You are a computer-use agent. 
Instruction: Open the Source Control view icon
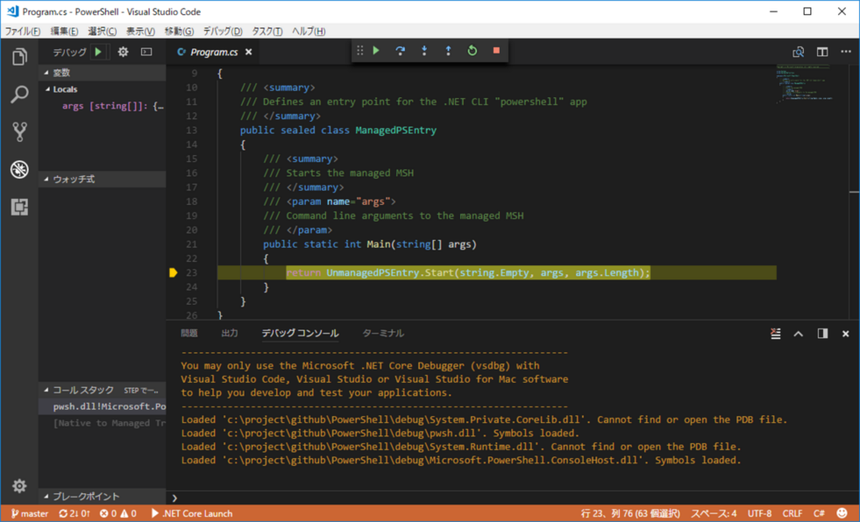click(19, 131)
